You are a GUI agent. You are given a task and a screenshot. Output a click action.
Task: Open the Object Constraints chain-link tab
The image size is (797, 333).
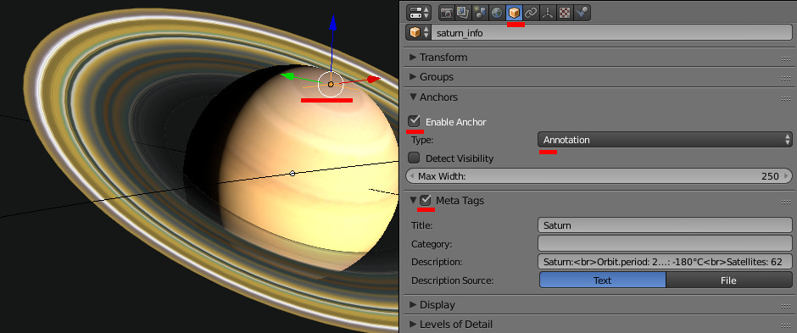[x=531, y=13]
